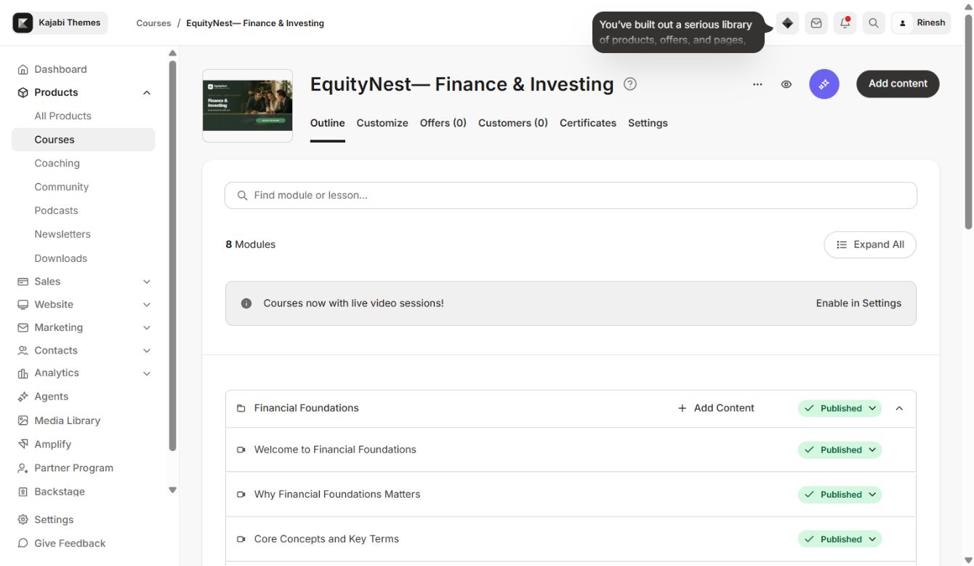Image resolution: width=974 pixels, height=566 pixels.
Task: Collapse the Financial Foundations module chevron
Action: pyautogui.click(x=899, y=409)
